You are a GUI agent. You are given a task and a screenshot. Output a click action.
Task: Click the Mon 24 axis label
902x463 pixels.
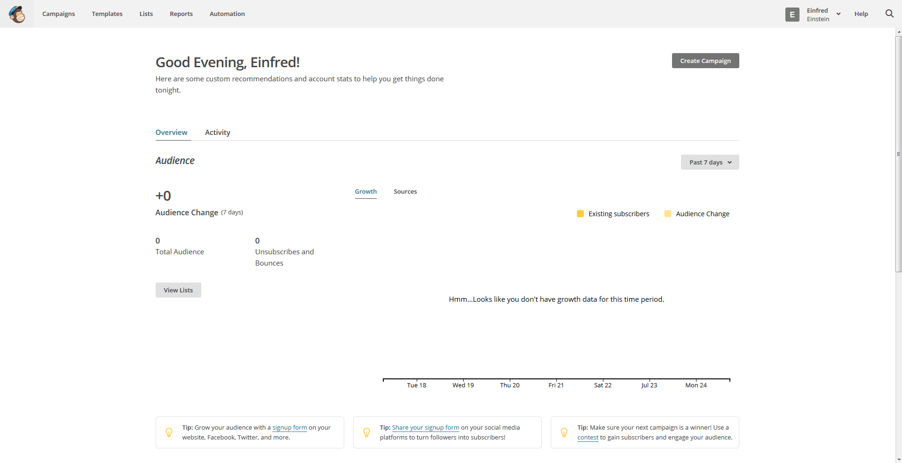pyautogui.click(x=696, y=385)
